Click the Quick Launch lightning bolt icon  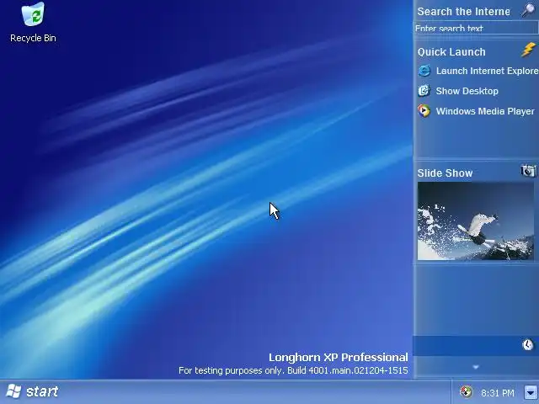528,50
